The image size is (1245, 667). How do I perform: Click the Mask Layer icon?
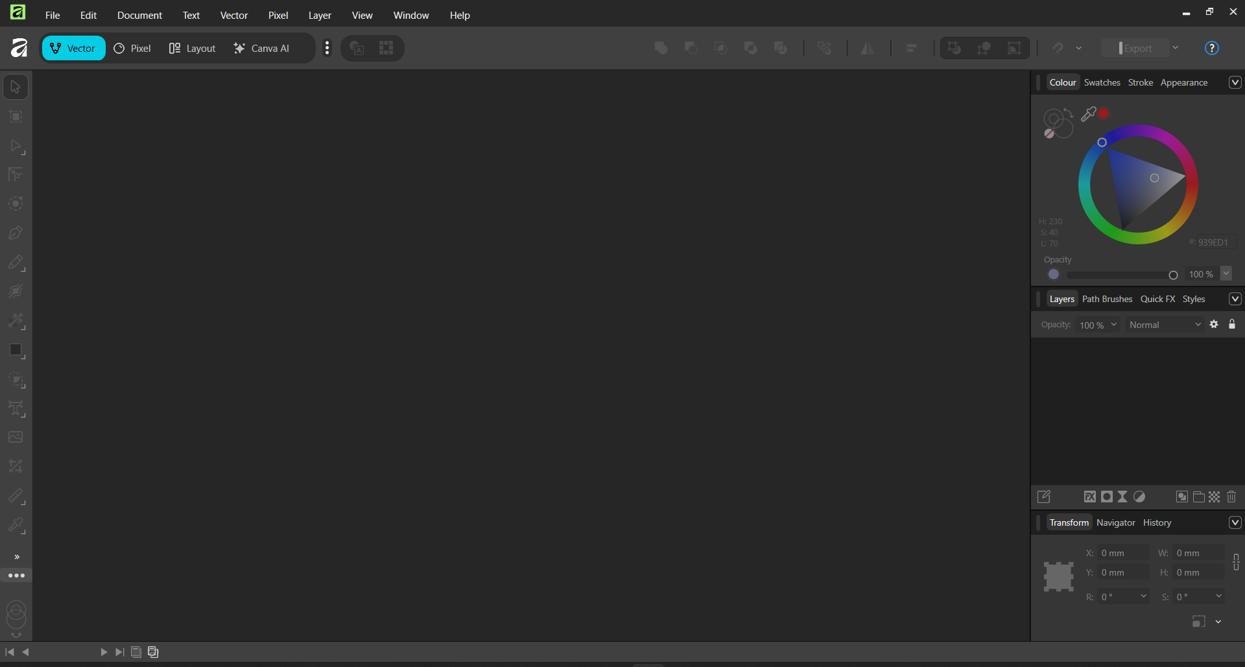(x=1107, y=497)
